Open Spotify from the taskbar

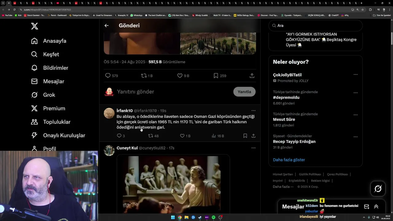(x=213, y=217)
